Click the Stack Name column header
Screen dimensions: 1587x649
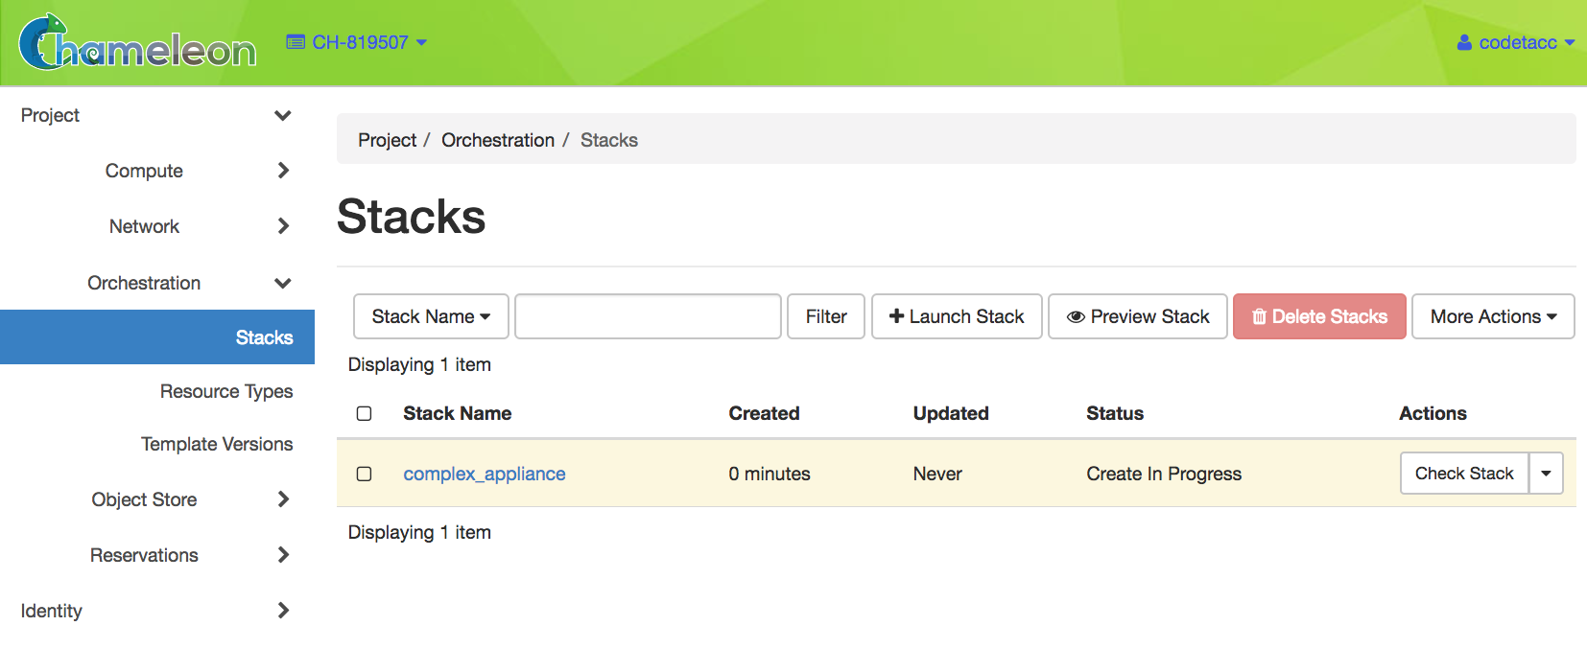(x=457, y=413)
